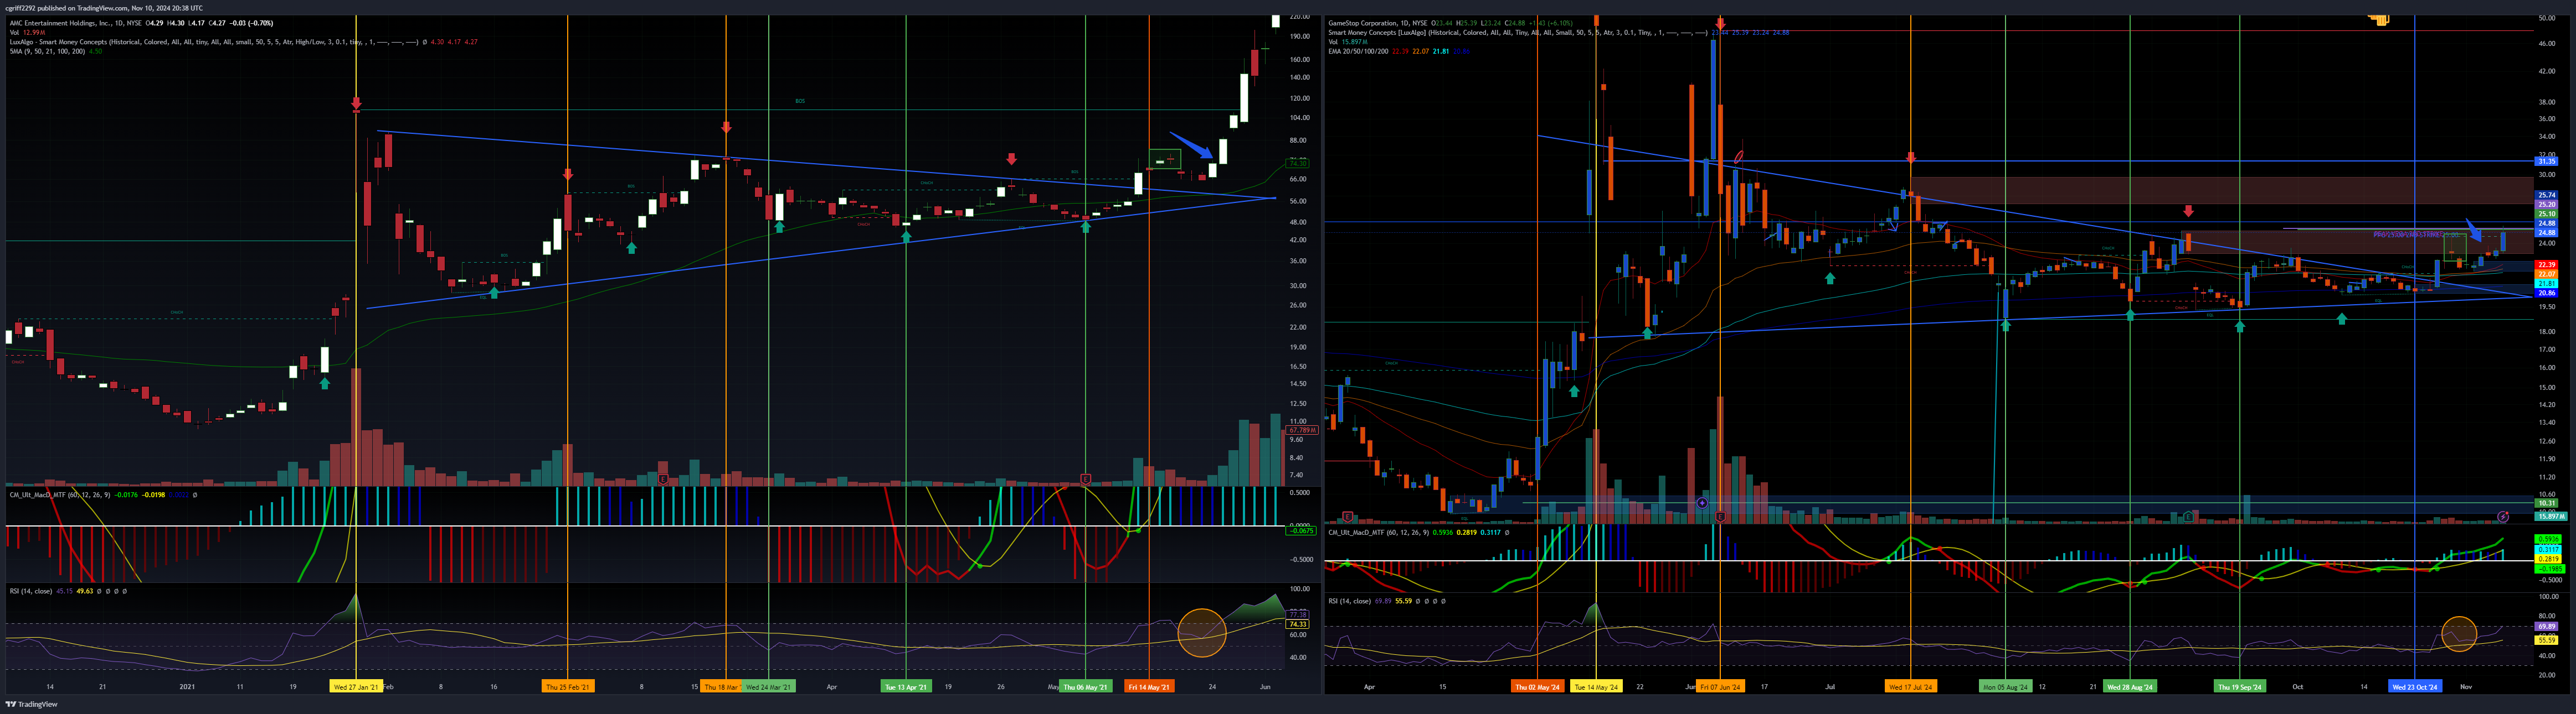This screenshot has height=714, width=2576.
Task: Click CM_Ult_MacD_MTF legend on AMC chart
Action: [x=59, y=494]
